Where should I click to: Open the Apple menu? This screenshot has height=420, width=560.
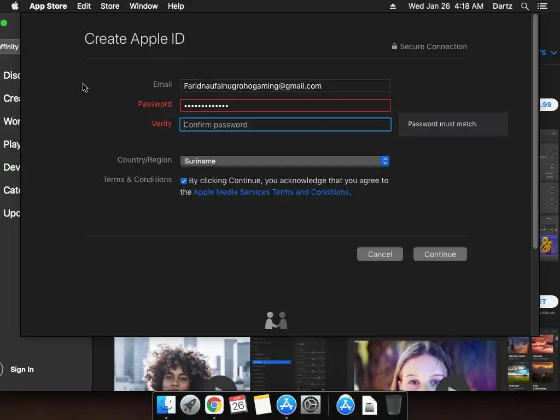click(x=15, y=6)
